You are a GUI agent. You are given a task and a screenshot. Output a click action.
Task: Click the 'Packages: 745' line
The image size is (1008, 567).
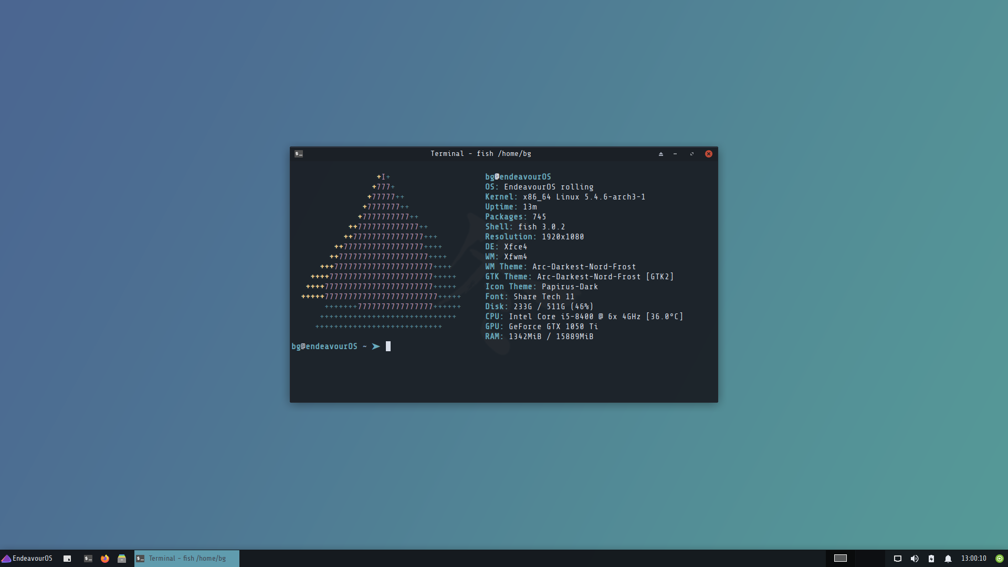pyautogui.click(x=516, y=217)
